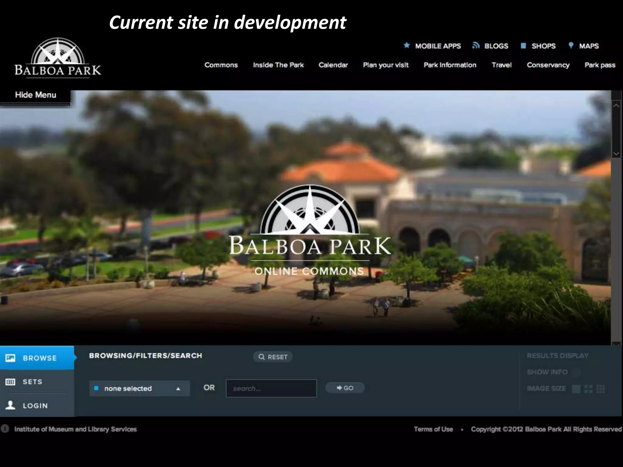
Task: Select the Sets tab
Action: pyautogui.click(x=37, y=382)
